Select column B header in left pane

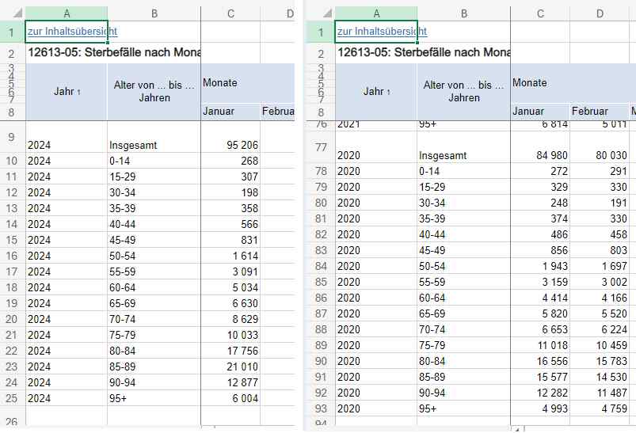tap(154, 13)
